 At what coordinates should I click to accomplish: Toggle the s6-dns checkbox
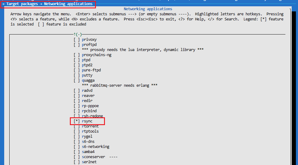(x=77, y=142)
